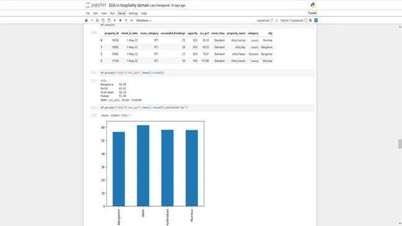Click the property_name column header

click(236, 33)
